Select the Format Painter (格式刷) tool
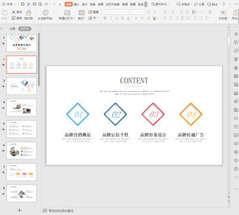This screenshot has width=239, height=215. click(29, 15)
